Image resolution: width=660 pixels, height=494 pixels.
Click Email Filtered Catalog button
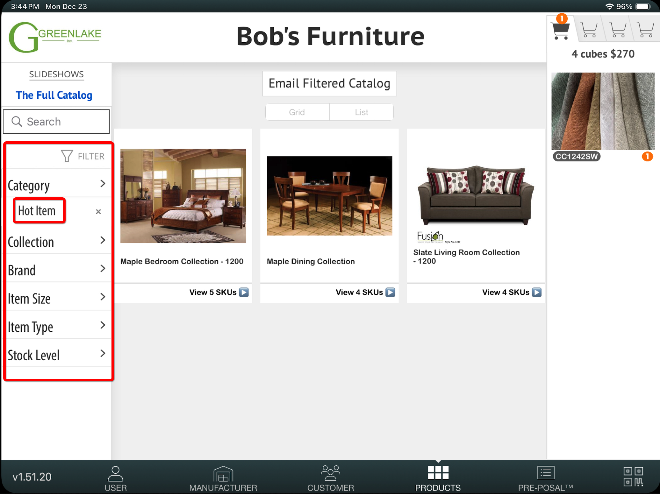pyautogui.click(x=329, y=83)
